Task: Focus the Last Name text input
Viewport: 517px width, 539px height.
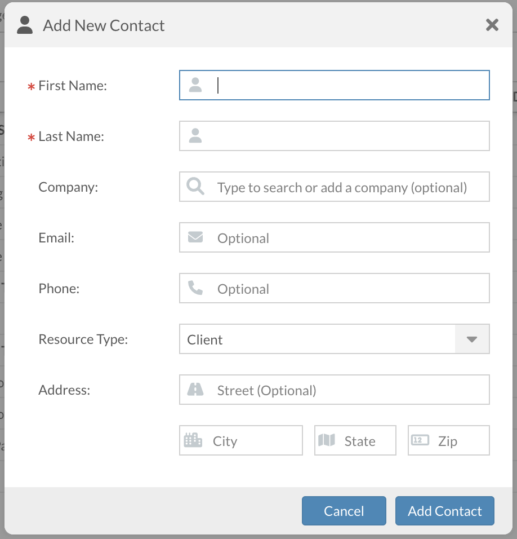Action: [349, 136]
